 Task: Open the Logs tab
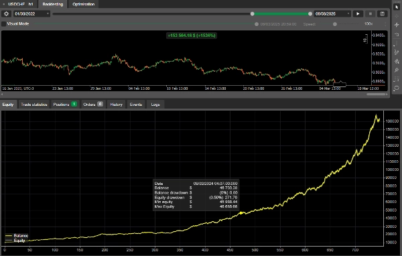point(155,105)
